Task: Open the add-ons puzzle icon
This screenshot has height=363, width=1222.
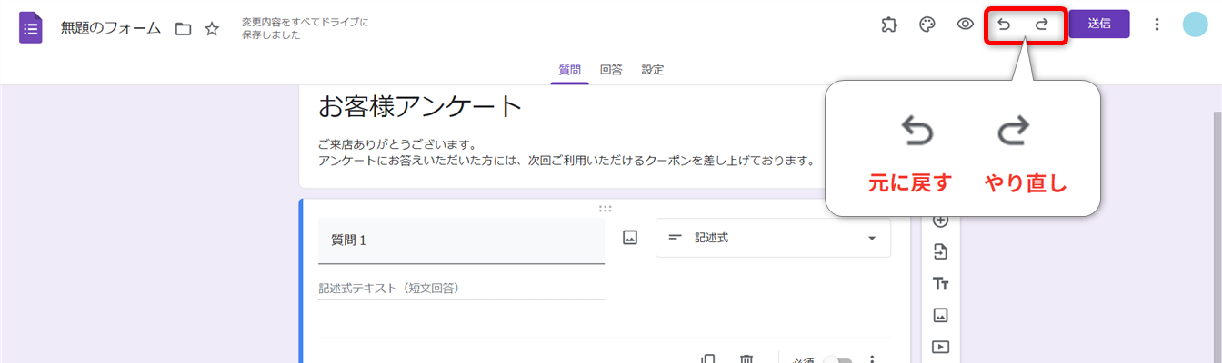Action: (x=889, y=25)
